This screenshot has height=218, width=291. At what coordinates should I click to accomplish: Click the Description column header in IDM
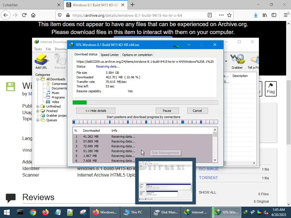tap(244, 76)
